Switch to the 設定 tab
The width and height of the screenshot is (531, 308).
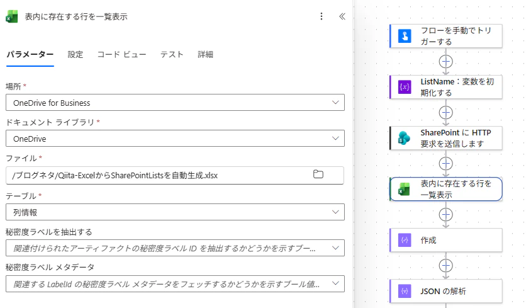pyautogui.click(x=75, y=55)
